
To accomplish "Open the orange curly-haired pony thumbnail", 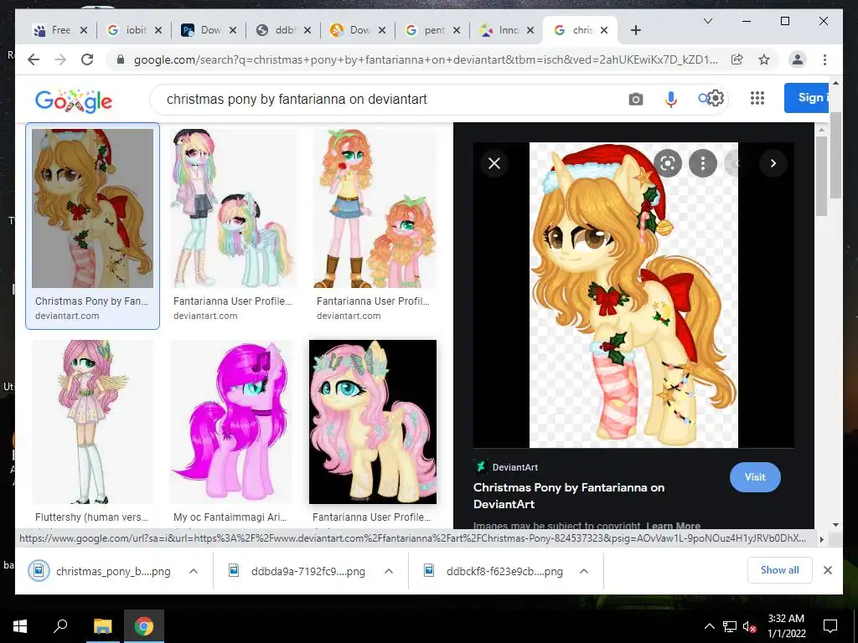I will point(375,208).
